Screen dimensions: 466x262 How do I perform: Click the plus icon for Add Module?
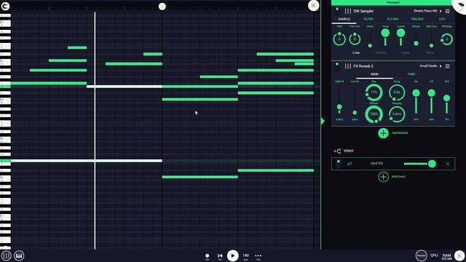click(384, 133)
